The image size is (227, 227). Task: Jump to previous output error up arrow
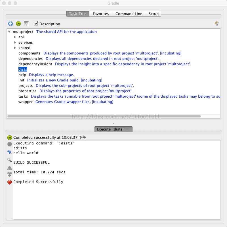[10, 168]
